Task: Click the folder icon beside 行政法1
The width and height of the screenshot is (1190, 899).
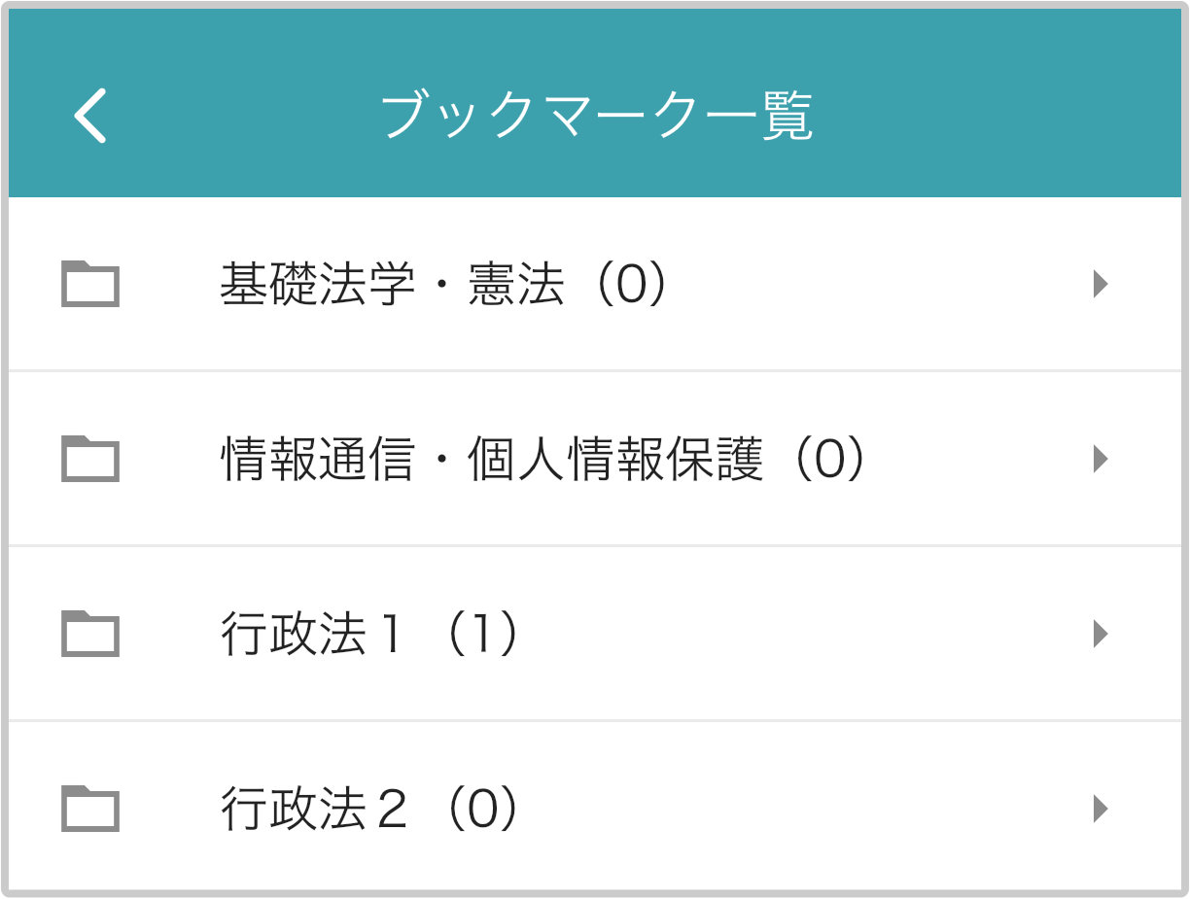Action: point(90,634)
